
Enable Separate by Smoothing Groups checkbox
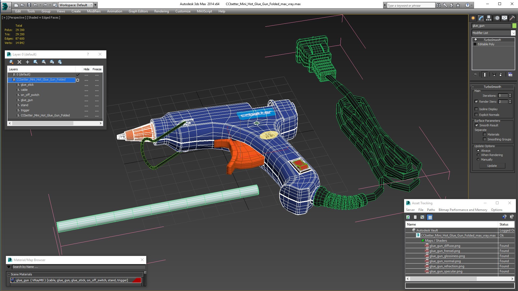(485, 139)
